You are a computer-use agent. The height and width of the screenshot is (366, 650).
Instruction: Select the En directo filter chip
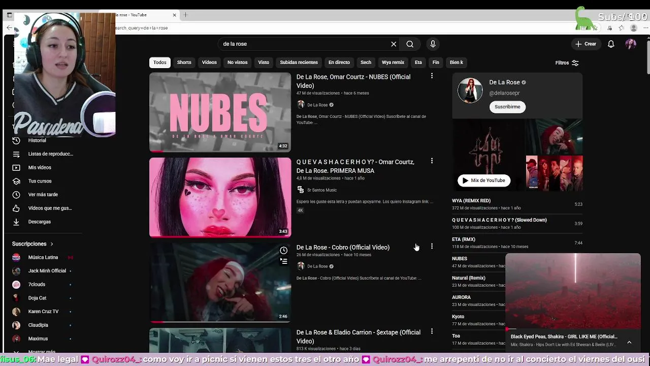(339, 63)
